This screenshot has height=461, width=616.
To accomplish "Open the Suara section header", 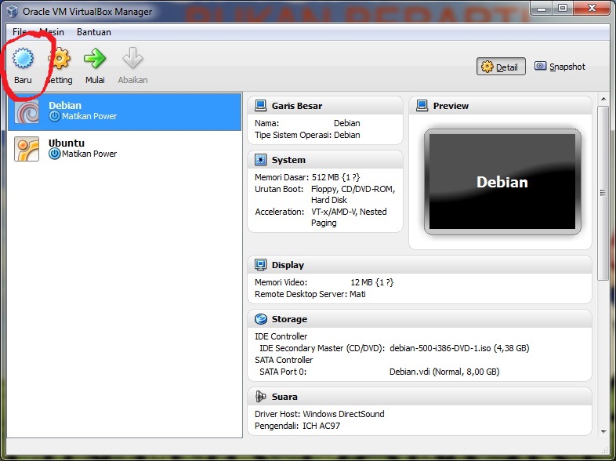I will click(419, 397).
